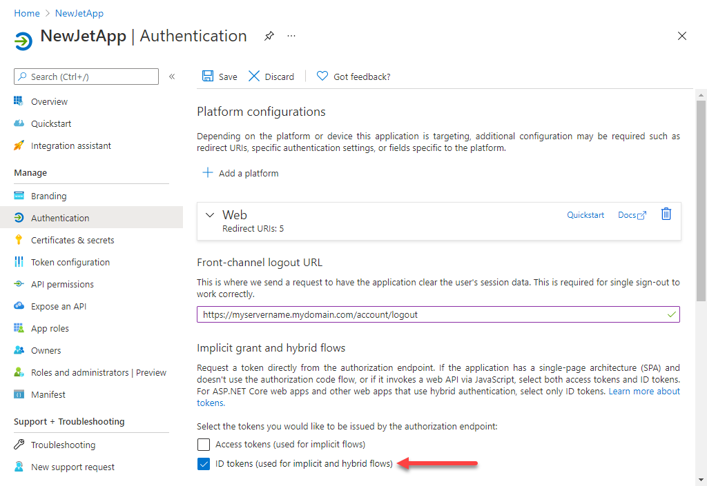Open the Overview page icon
The width and height of the screenshot is (707, 486).
tap(18, 101)
